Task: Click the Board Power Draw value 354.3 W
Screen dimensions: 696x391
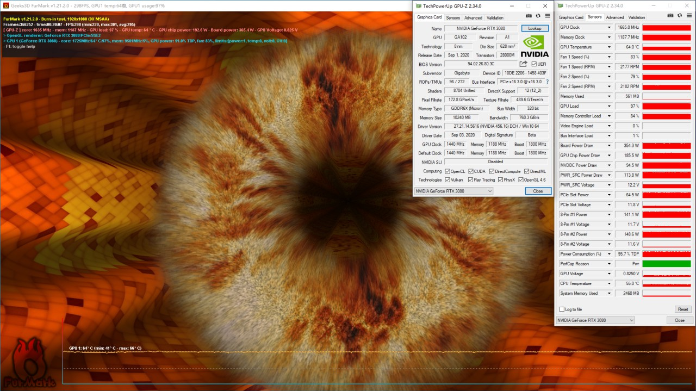Action: (627, 146)
